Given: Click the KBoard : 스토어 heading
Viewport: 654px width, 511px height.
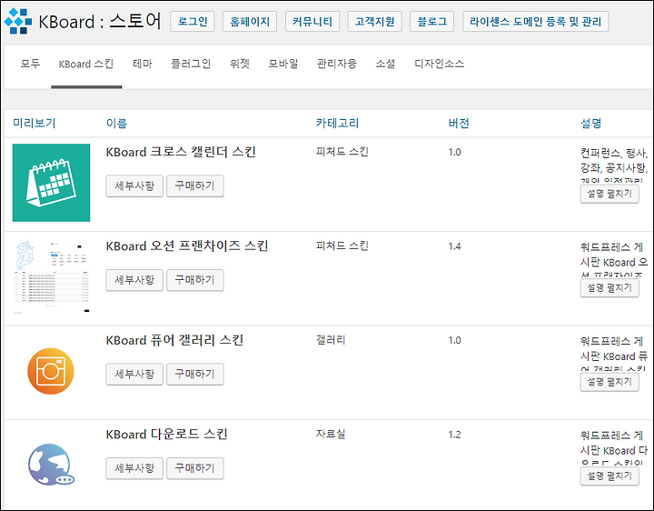Looking at the screenshot, I should point(99,21).
